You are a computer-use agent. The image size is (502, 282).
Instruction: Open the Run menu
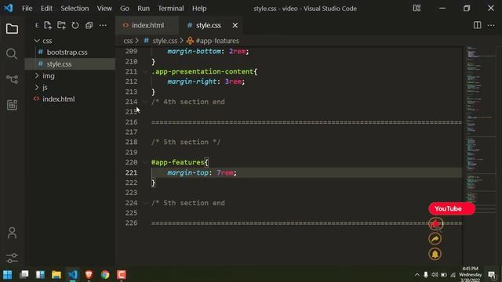point(144,9)
